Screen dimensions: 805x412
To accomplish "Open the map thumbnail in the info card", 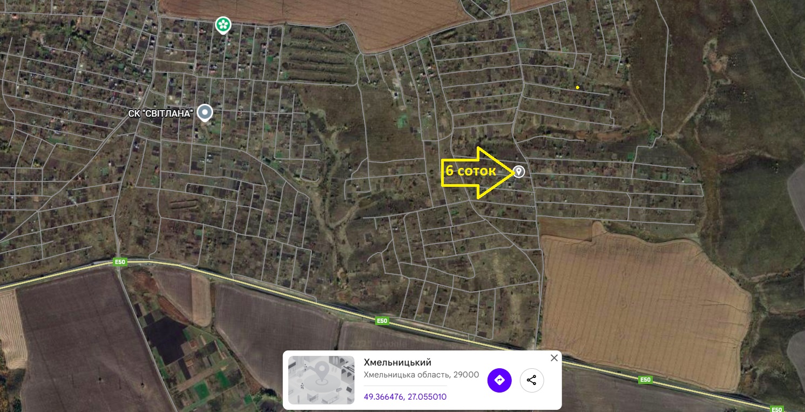I will [x=321, y=380].
